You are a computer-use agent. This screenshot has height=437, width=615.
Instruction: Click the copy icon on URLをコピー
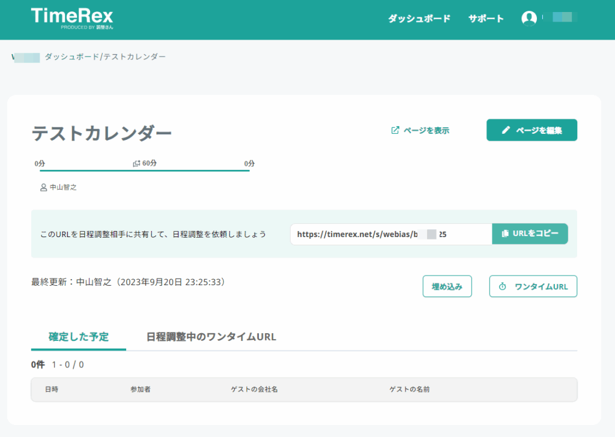click(x=504, y=234)
